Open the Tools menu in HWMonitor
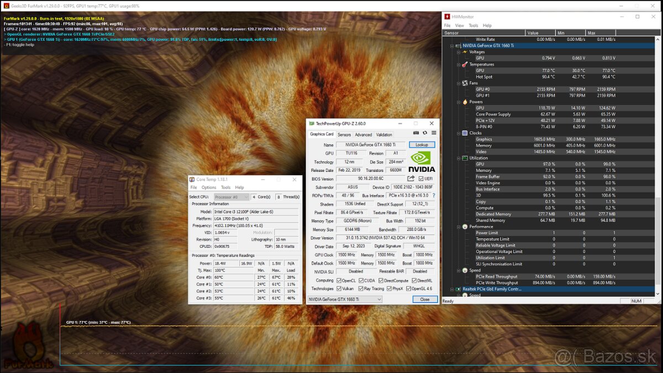The width and height of the screenshot is (663, 373). [473, 25]
